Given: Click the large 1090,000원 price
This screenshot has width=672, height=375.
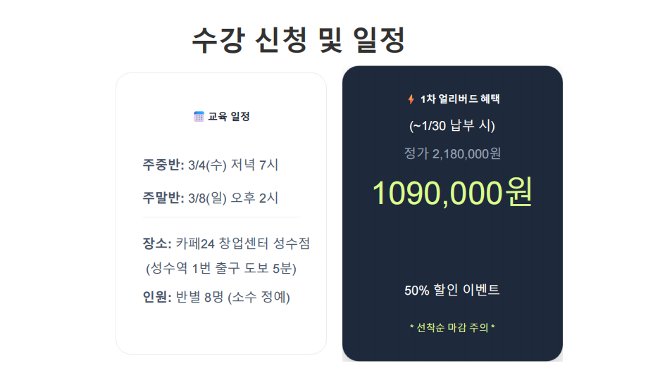Looking at the screenshot, I should coord(452,192).
